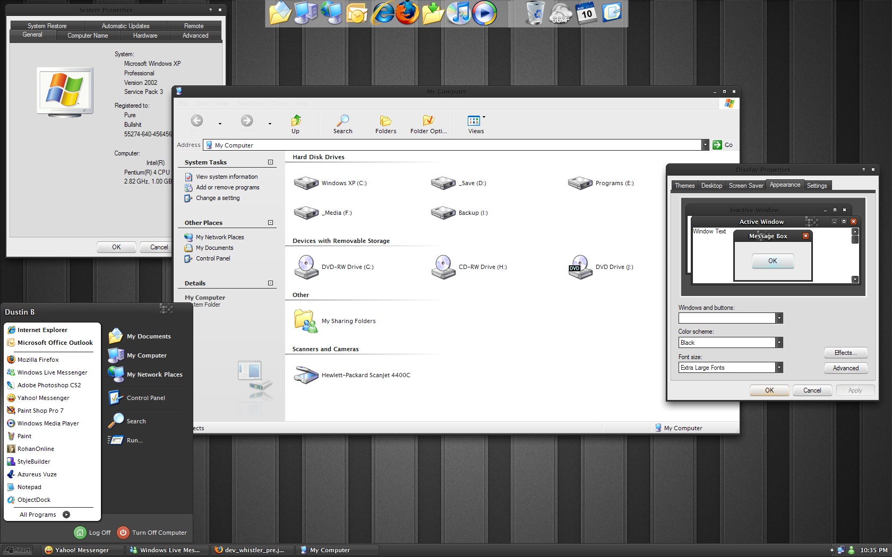Switch to the Screen Saver tab

point(745,186)
